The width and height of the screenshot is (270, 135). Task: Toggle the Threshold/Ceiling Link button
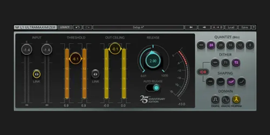(x=95, y=74)
